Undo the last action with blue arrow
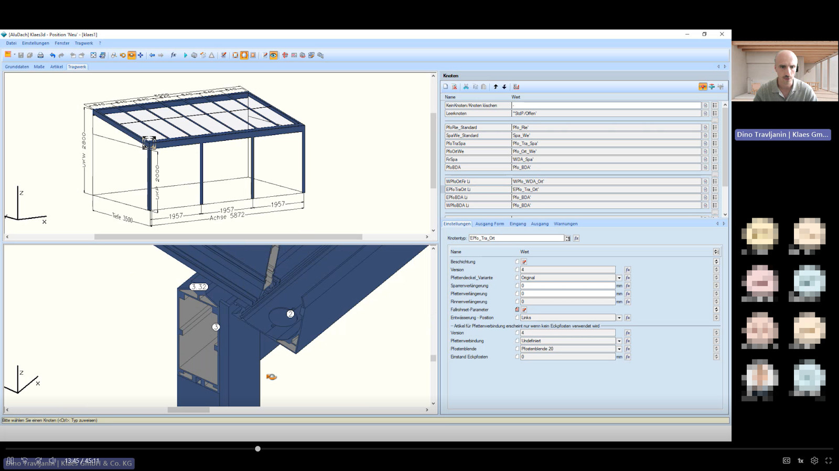 52,55
